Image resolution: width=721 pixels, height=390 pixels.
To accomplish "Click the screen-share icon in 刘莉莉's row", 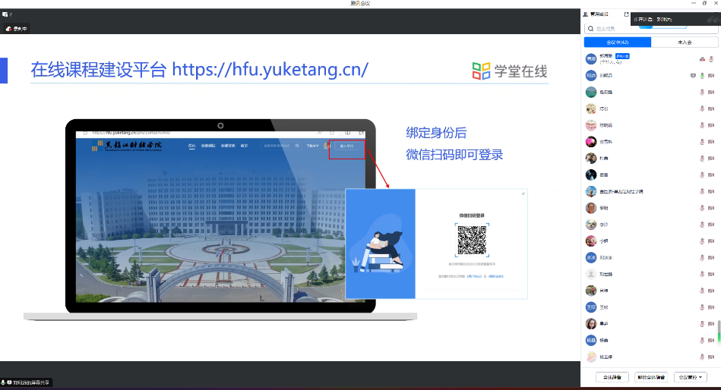I will pyautogui.click(x=692, y=76).
